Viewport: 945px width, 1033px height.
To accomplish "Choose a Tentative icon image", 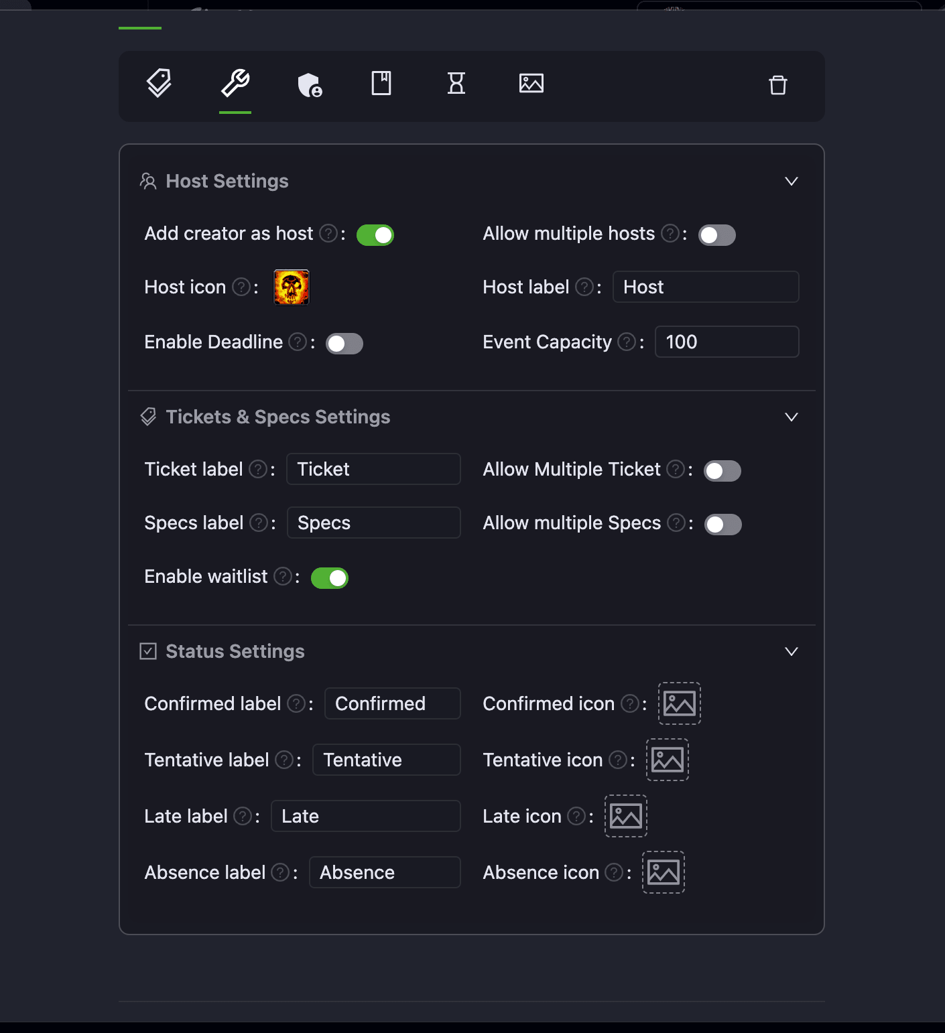I will coord(667,760).
